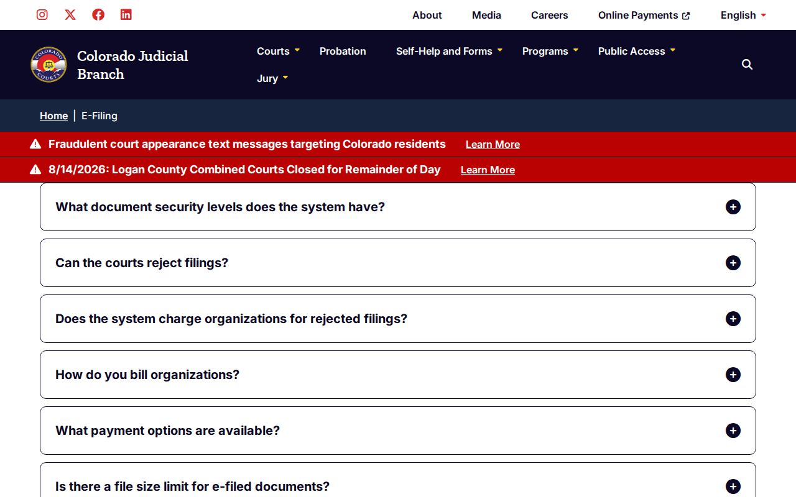796x497 pixels.
Task: Open the Media page
Action: pyautogui.click(x=486, y=15)
